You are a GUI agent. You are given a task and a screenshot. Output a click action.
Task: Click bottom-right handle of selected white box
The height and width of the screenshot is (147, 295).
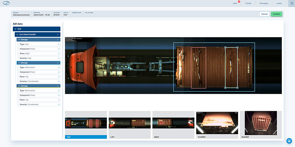(238, 88)
